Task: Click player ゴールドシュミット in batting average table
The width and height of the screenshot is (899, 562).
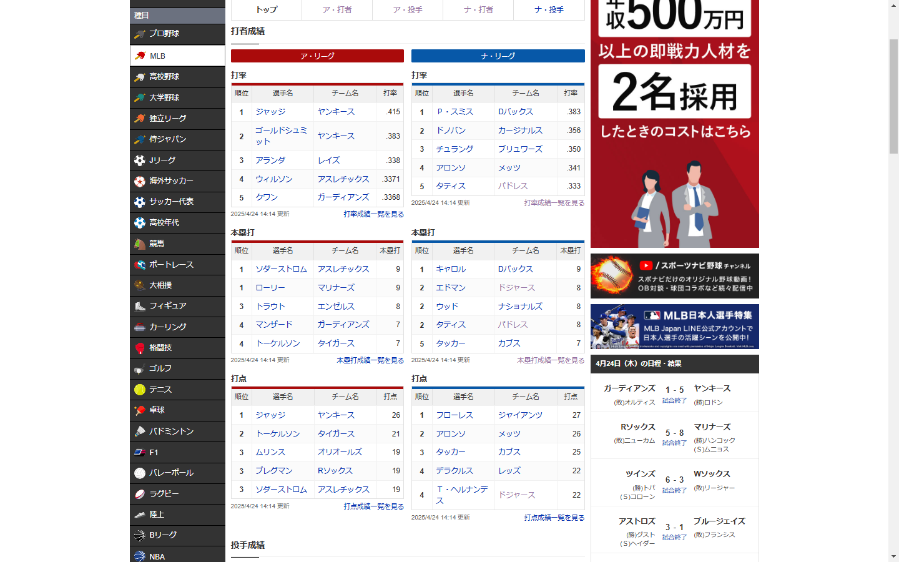Action: [x=281, y=136]
